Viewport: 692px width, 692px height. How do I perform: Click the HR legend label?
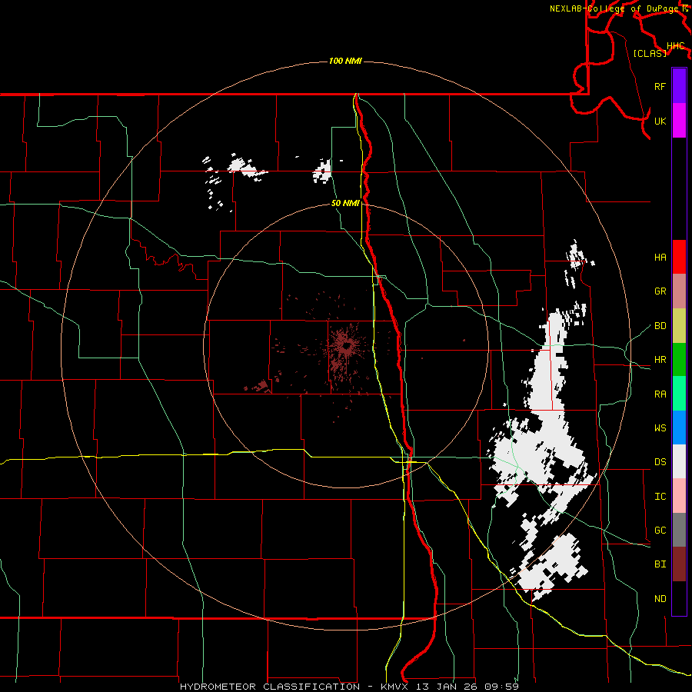660,360
